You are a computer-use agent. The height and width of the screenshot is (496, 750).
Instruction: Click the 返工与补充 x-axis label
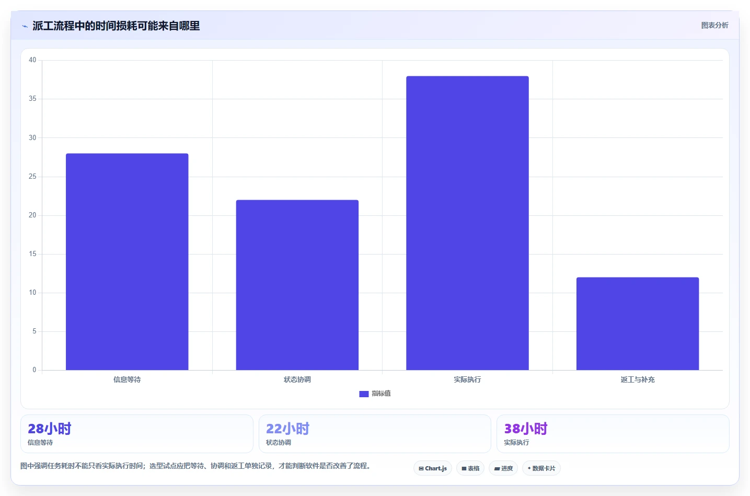click(638, 379)
